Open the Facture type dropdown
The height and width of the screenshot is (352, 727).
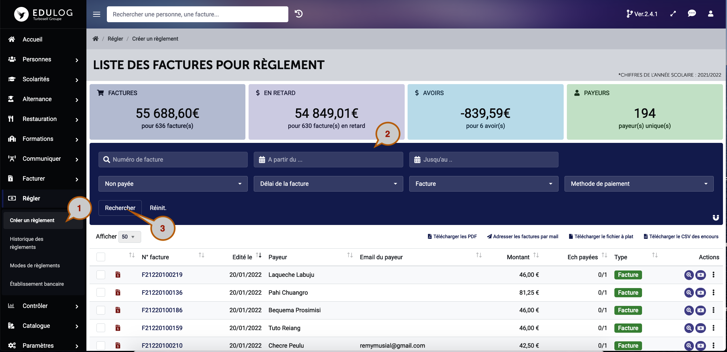tap(484, 184)
